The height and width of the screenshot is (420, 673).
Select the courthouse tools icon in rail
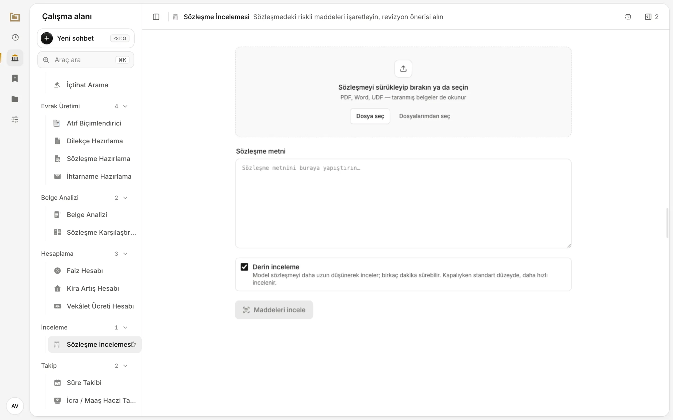click(x=15, y=58)
